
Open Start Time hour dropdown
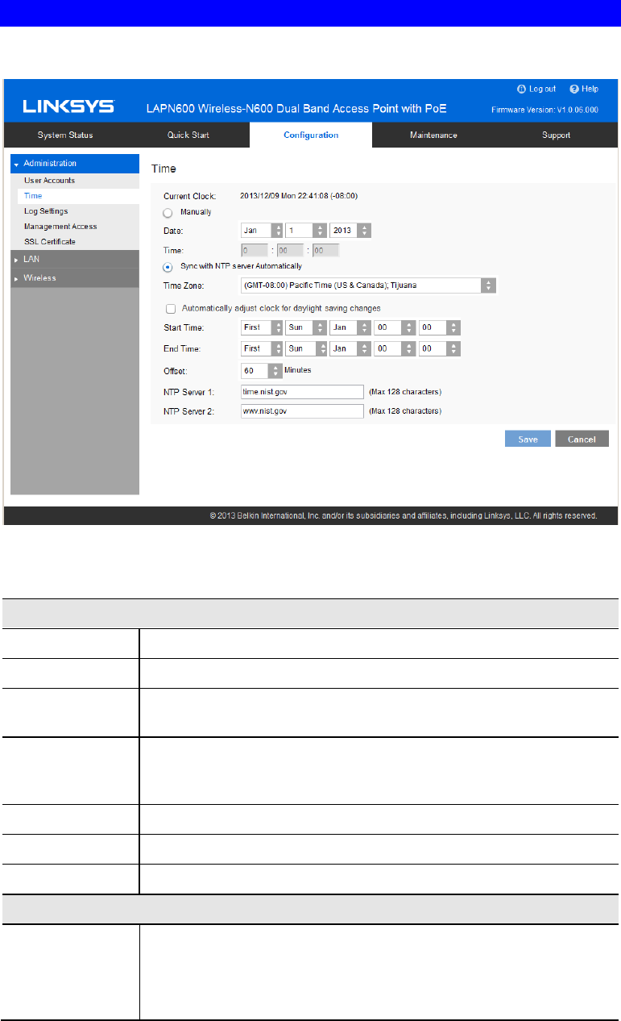(x=395, y=327)
